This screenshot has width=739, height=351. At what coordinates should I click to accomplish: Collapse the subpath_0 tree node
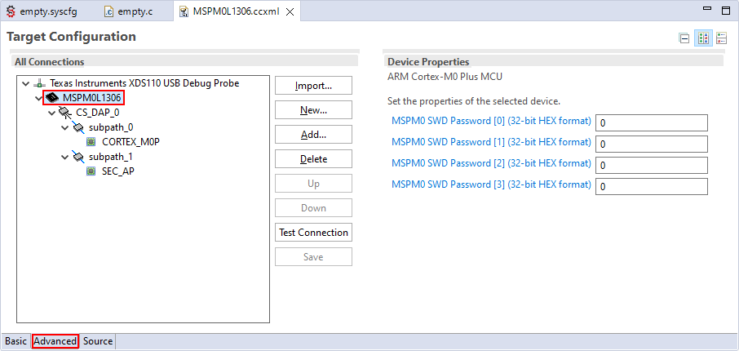[65, 127]
